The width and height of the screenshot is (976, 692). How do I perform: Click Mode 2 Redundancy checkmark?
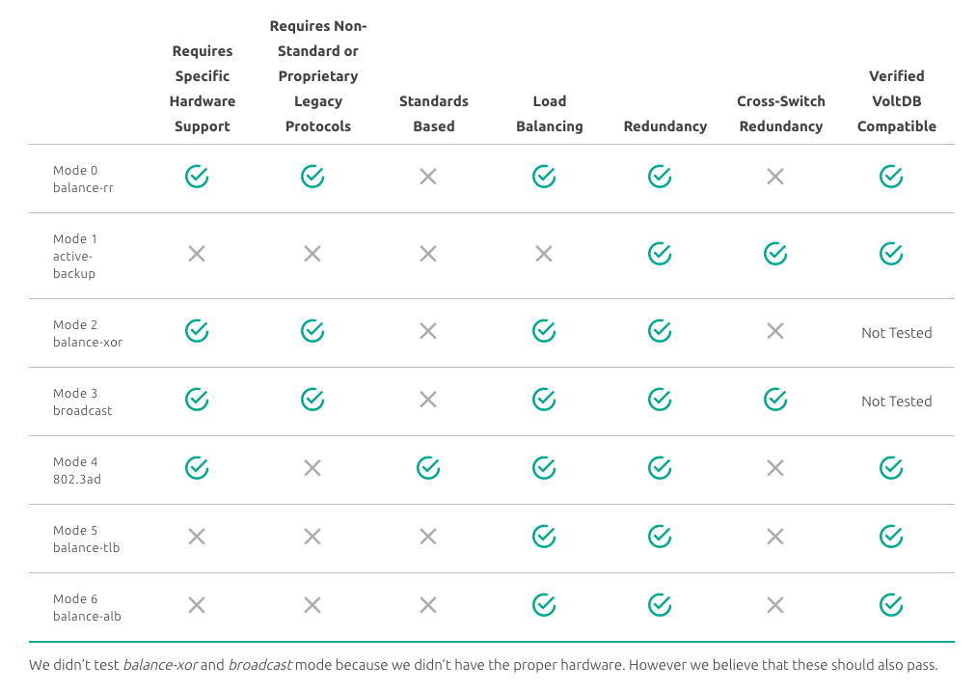660,331
